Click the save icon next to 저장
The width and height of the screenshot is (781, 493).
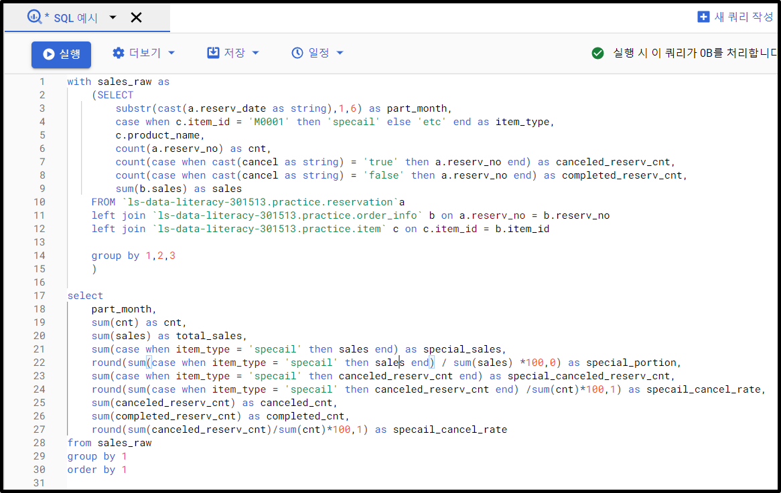[213, 53]
